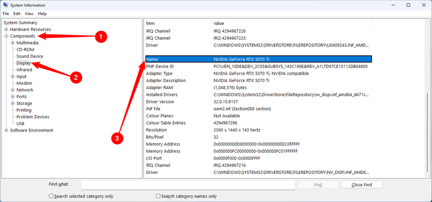Screen dimensions: 432x202
Task: Select the Name row with NVIDIA GeForce RTX 5070 Ti
Action: point(259,59)
